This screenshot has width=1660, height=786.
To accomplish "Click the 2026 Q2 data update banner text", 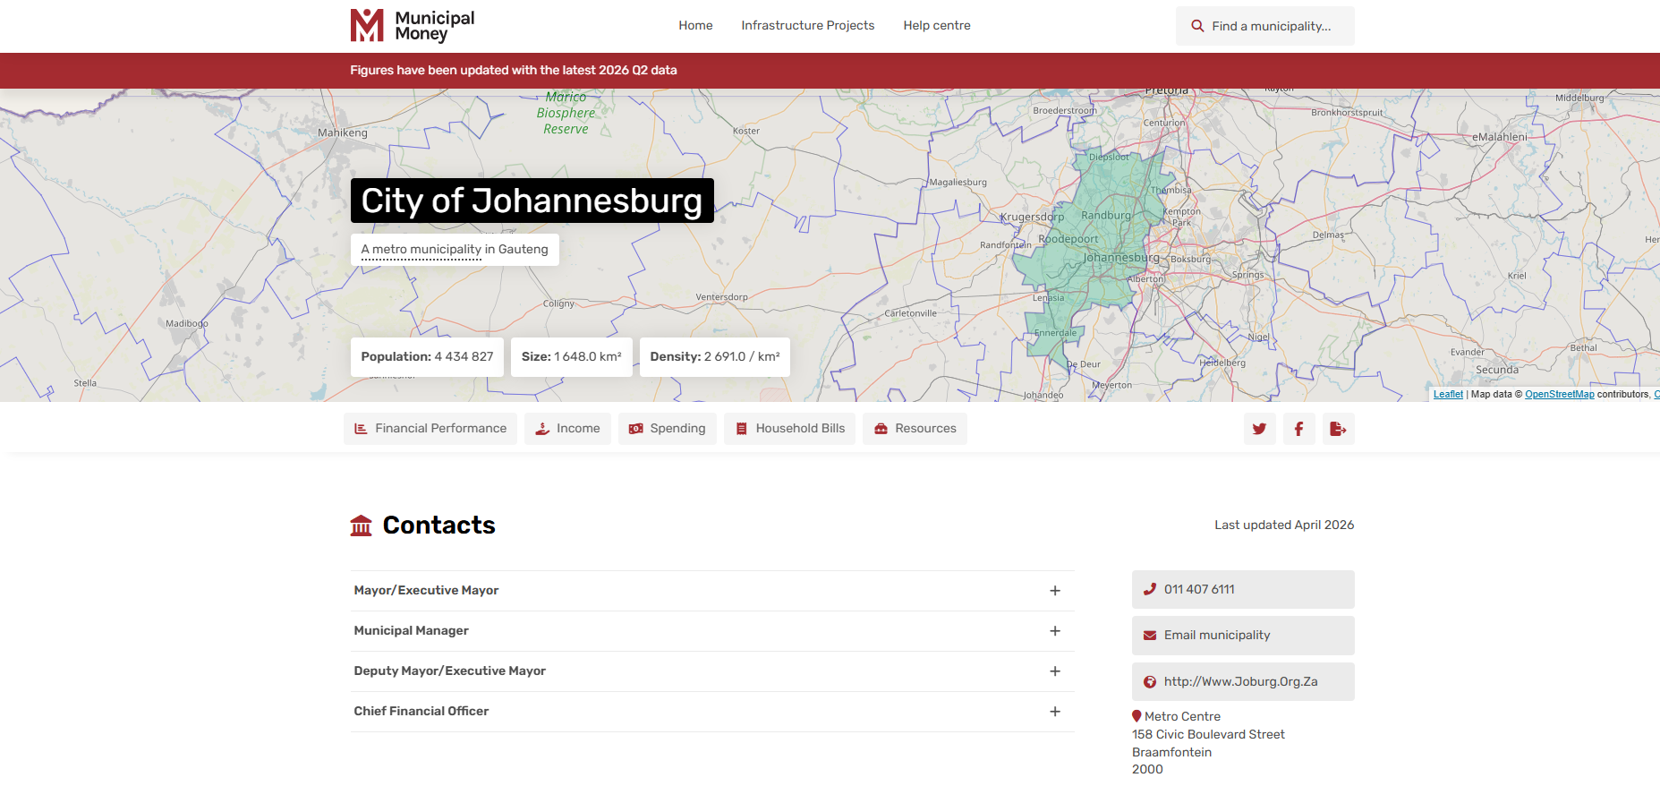I will coord(514,70).
